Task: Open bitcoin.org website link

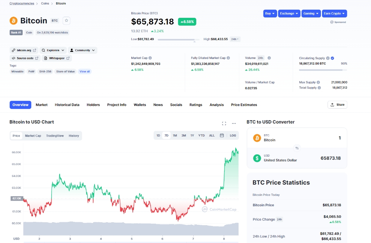Action: [24, 50]
